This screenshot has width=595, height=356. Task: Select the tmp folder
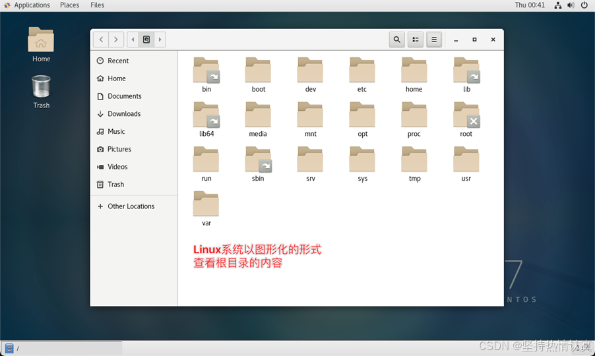(414, 164)
